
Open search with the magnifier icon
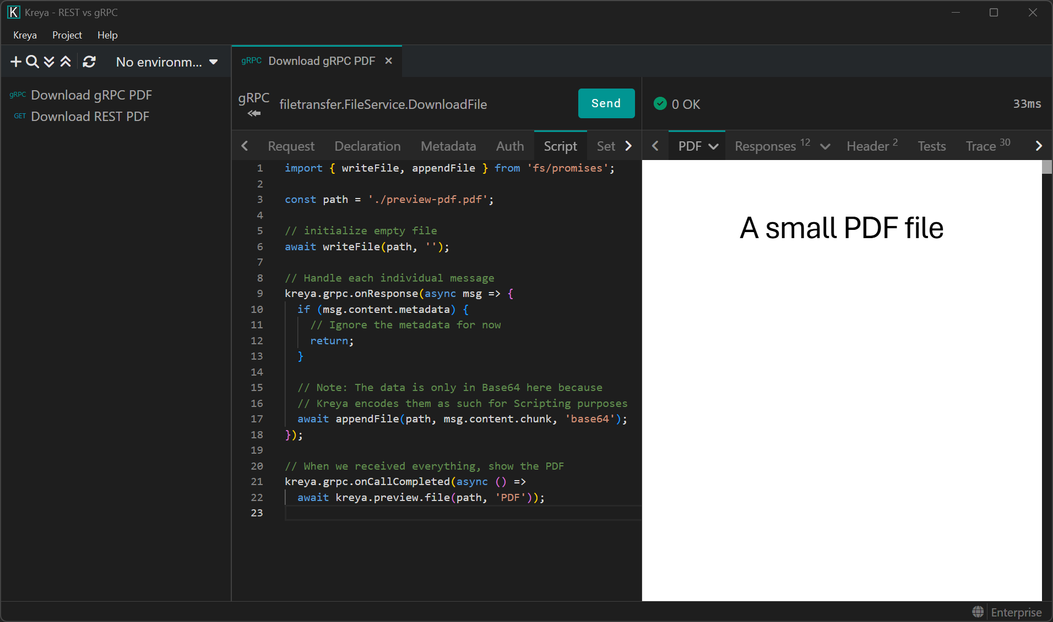[x=32, y=62]
